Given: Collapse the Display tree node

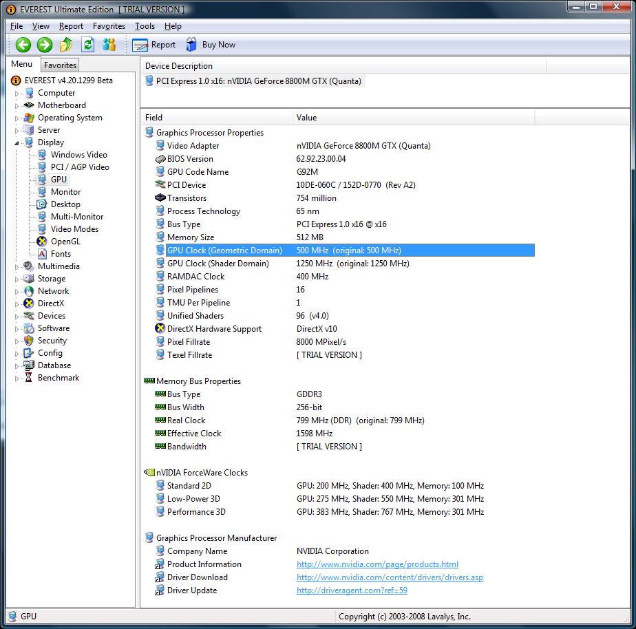Looking at the screenshot, I should [17, 142].
